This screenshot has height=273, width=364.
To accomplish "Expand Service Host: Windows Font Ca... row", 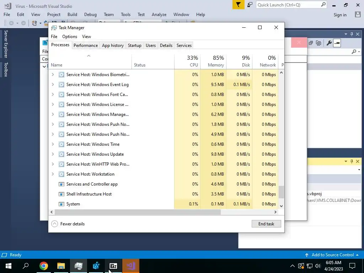I will point(53,95).
